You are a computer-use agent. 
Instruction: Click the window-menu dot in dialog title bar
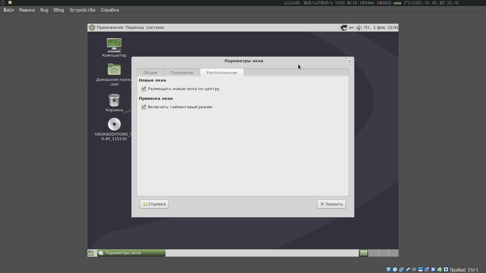point(136,61)
